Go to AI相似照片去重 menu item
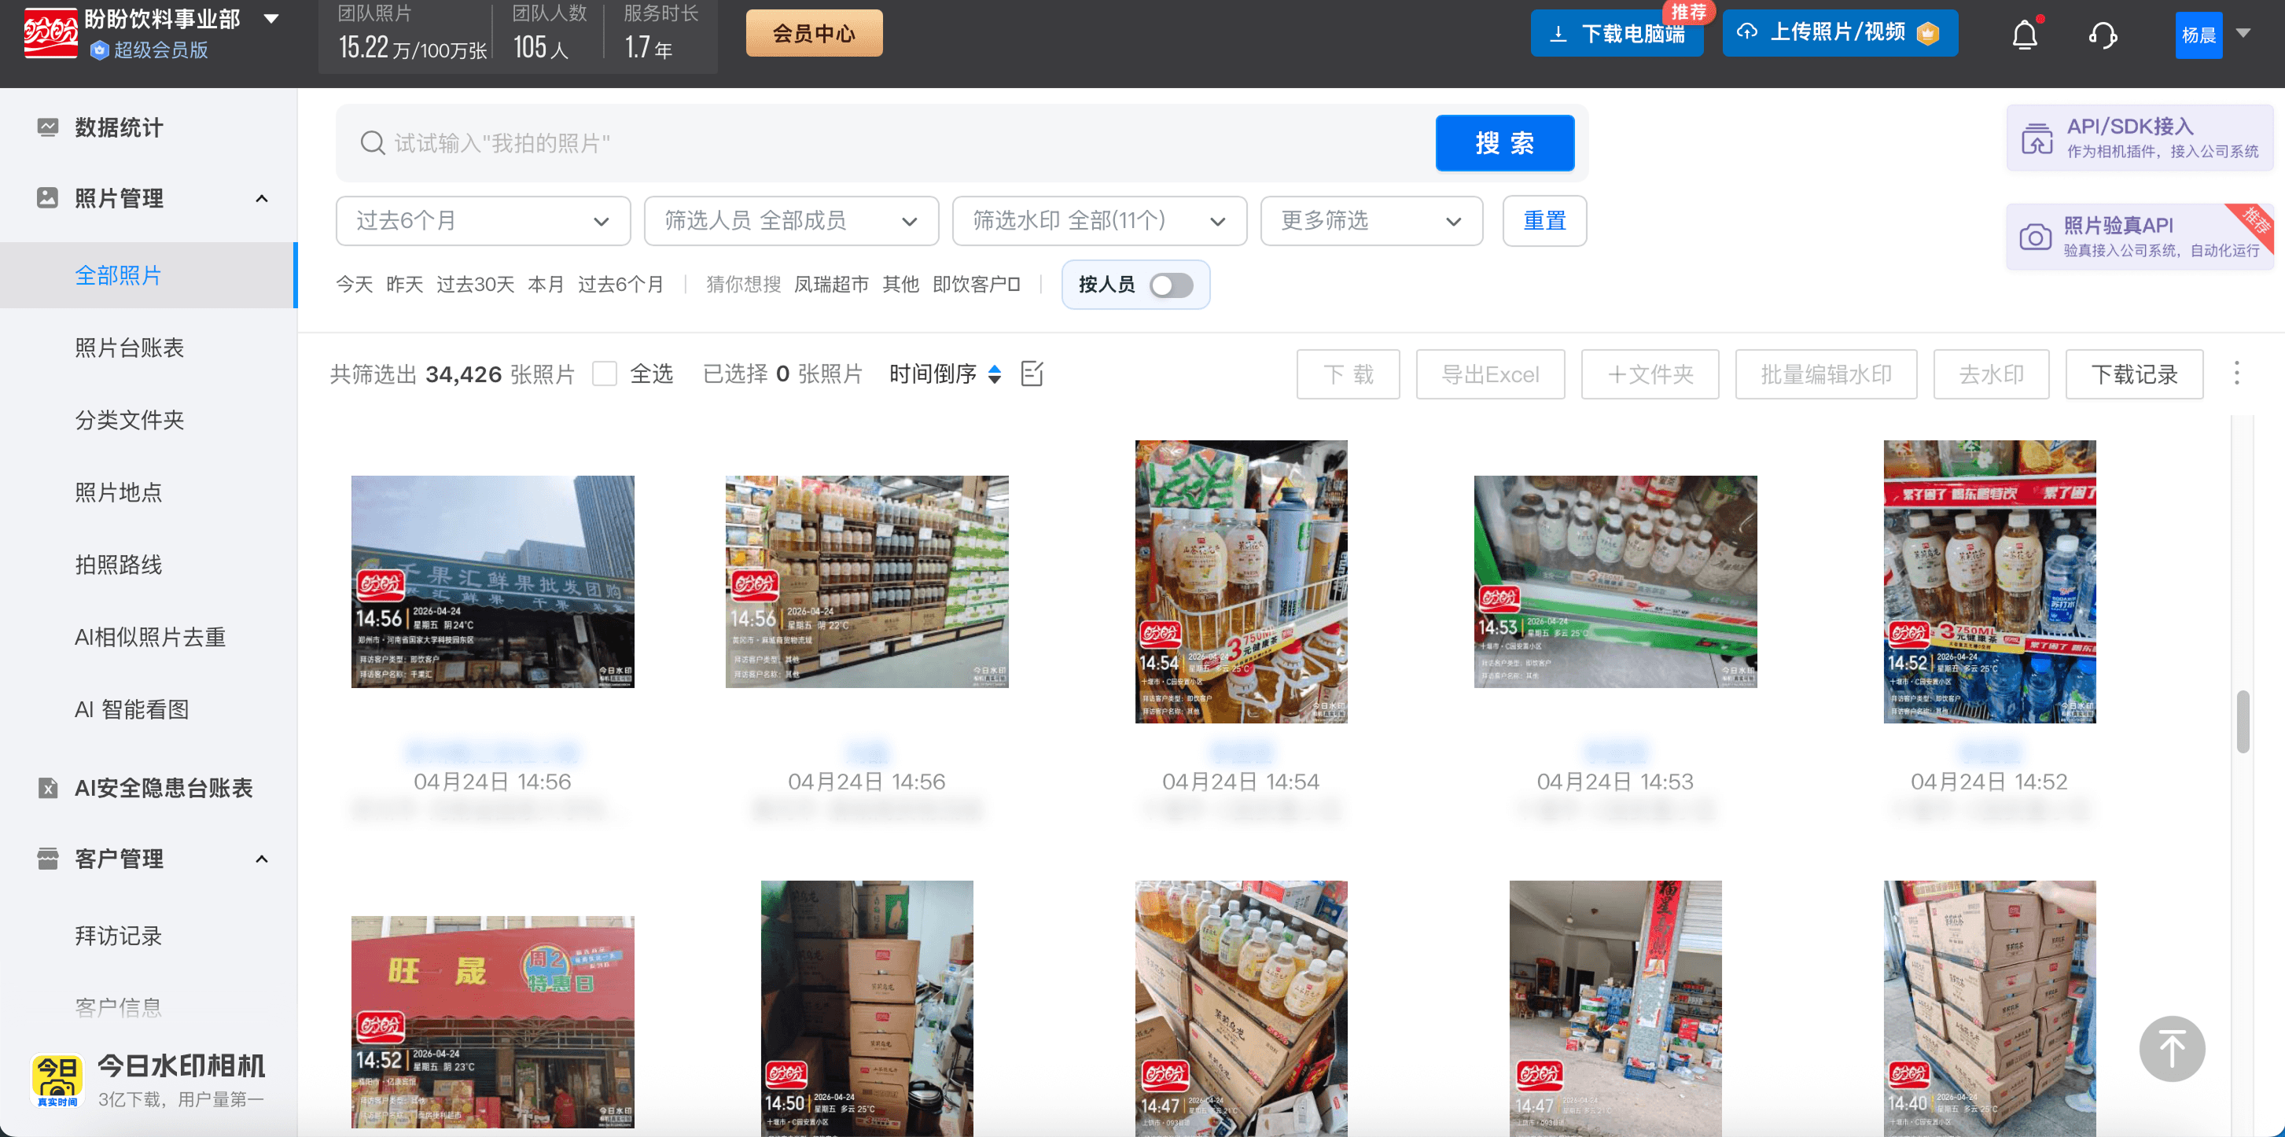 (150, 637)
